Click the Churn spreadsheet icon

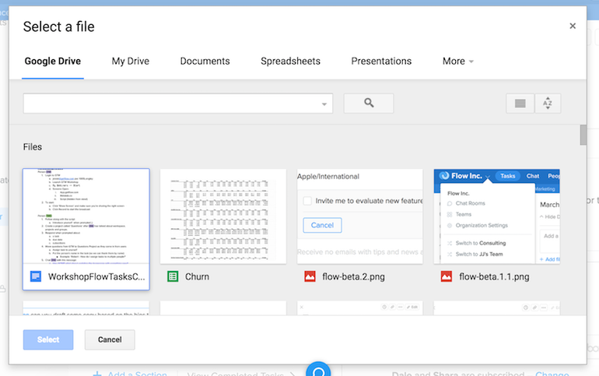coord(173,276)
